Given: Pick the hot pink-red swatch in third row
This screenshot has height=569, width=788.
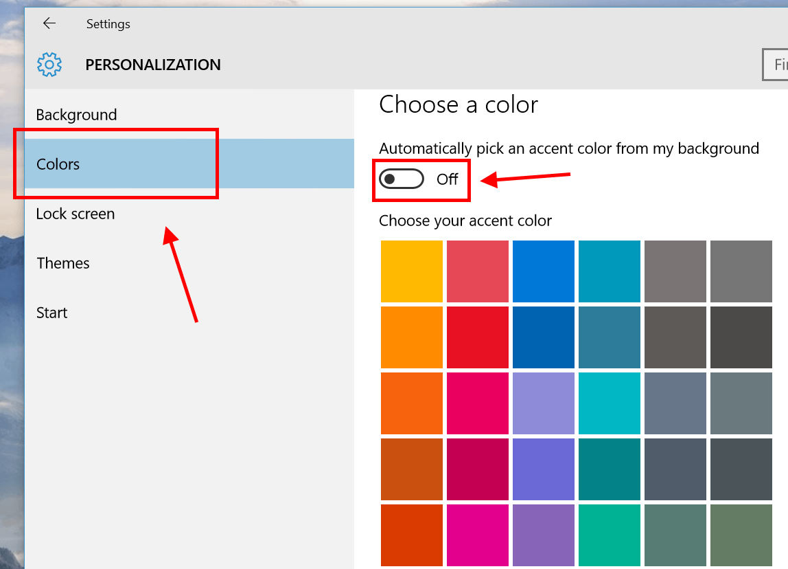Looking at the screenshot, I should pyautogui.click(x=478, y=403).
